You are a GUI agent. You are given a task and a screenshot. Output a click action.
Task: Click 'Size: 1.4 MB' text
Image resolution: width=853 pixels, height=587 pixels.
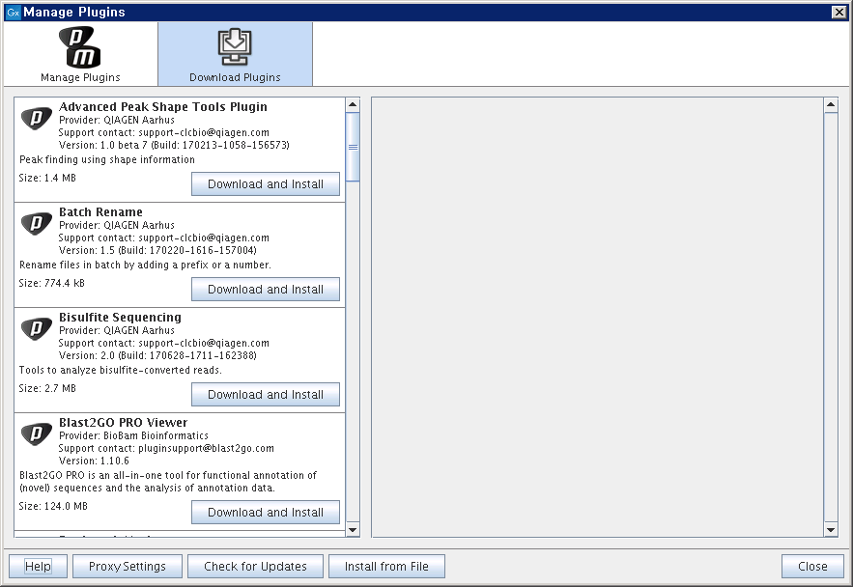click(47, 178)
